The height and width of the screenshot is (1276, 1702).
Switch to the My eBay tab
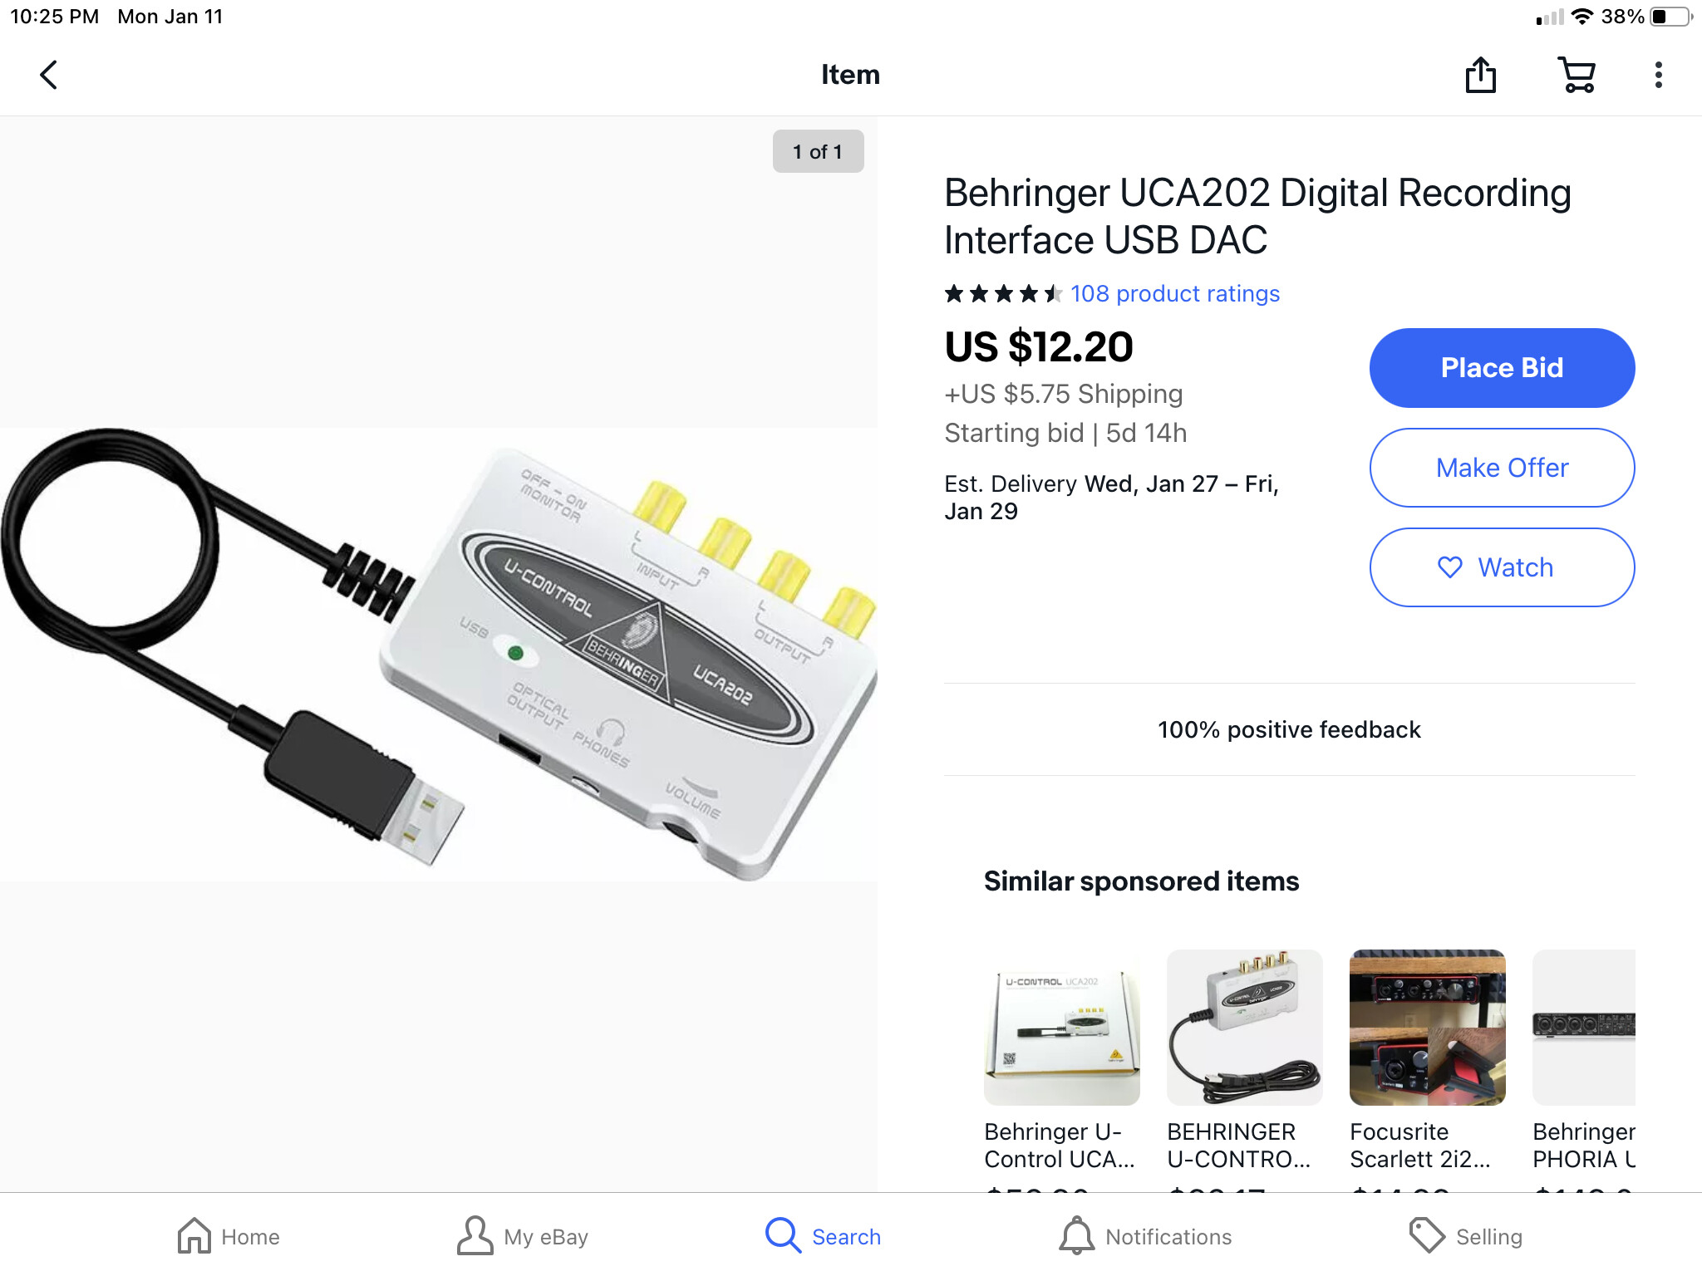(523, 1236)
